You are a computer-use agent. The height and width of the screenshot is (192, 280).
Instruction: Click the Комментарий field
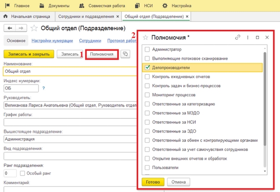click(x=70, y=189)
